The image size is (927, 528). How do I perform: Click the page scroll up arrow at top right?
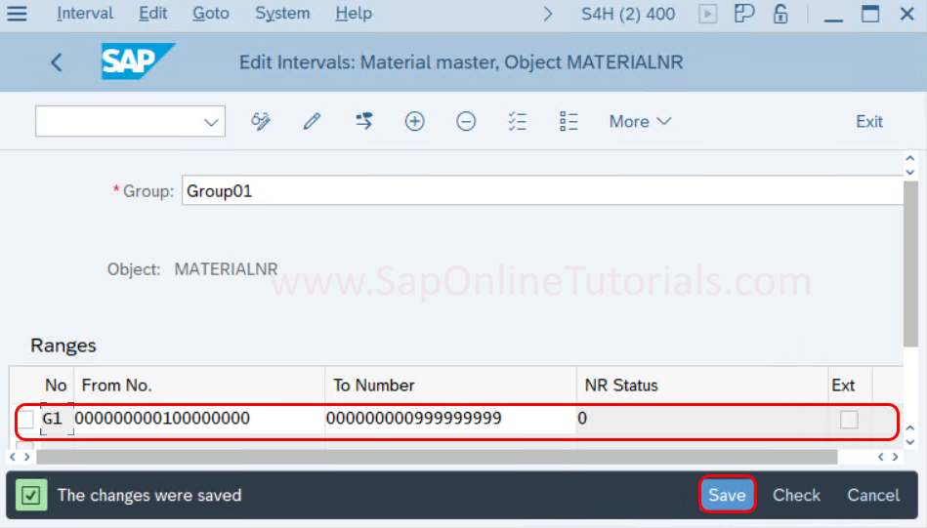pos(909,159)
